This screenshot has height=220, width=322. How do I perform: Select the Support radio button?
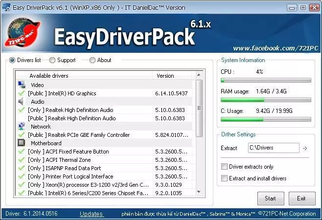pyautogui.click(x=52, y=60)
